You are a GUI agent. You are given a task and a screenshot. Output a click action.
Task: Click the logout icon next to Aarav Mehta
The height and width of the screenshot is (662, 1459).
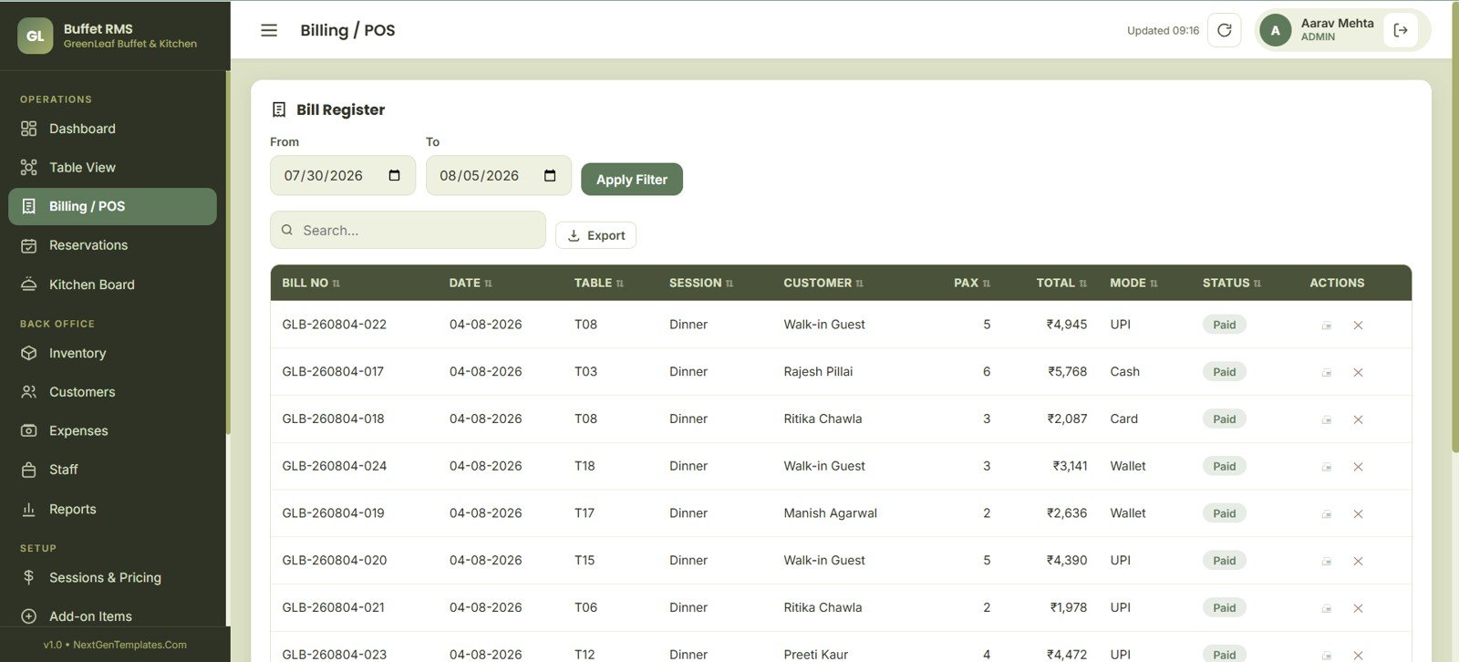(x=1401, y=30)
